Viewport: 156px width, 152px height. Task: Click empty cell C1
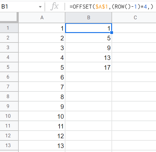coord(134,28)
